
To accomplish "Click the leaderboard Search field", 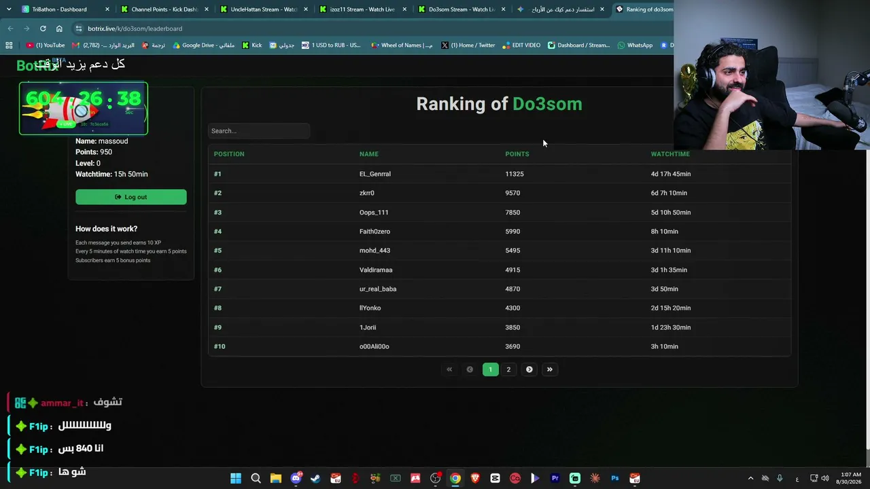I will (x=259, y=131).
